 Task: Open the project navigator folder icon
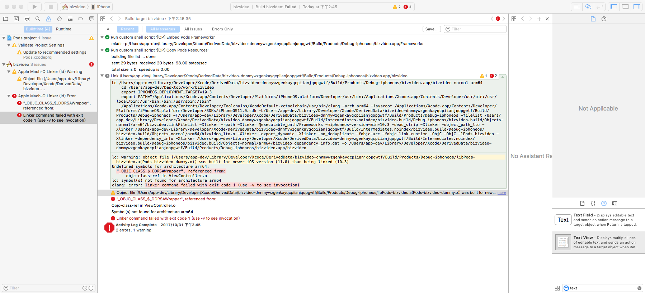5,19
